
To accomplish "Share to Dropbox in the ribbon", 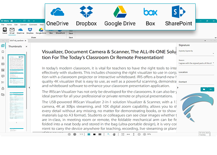I will tap(30, 31).
